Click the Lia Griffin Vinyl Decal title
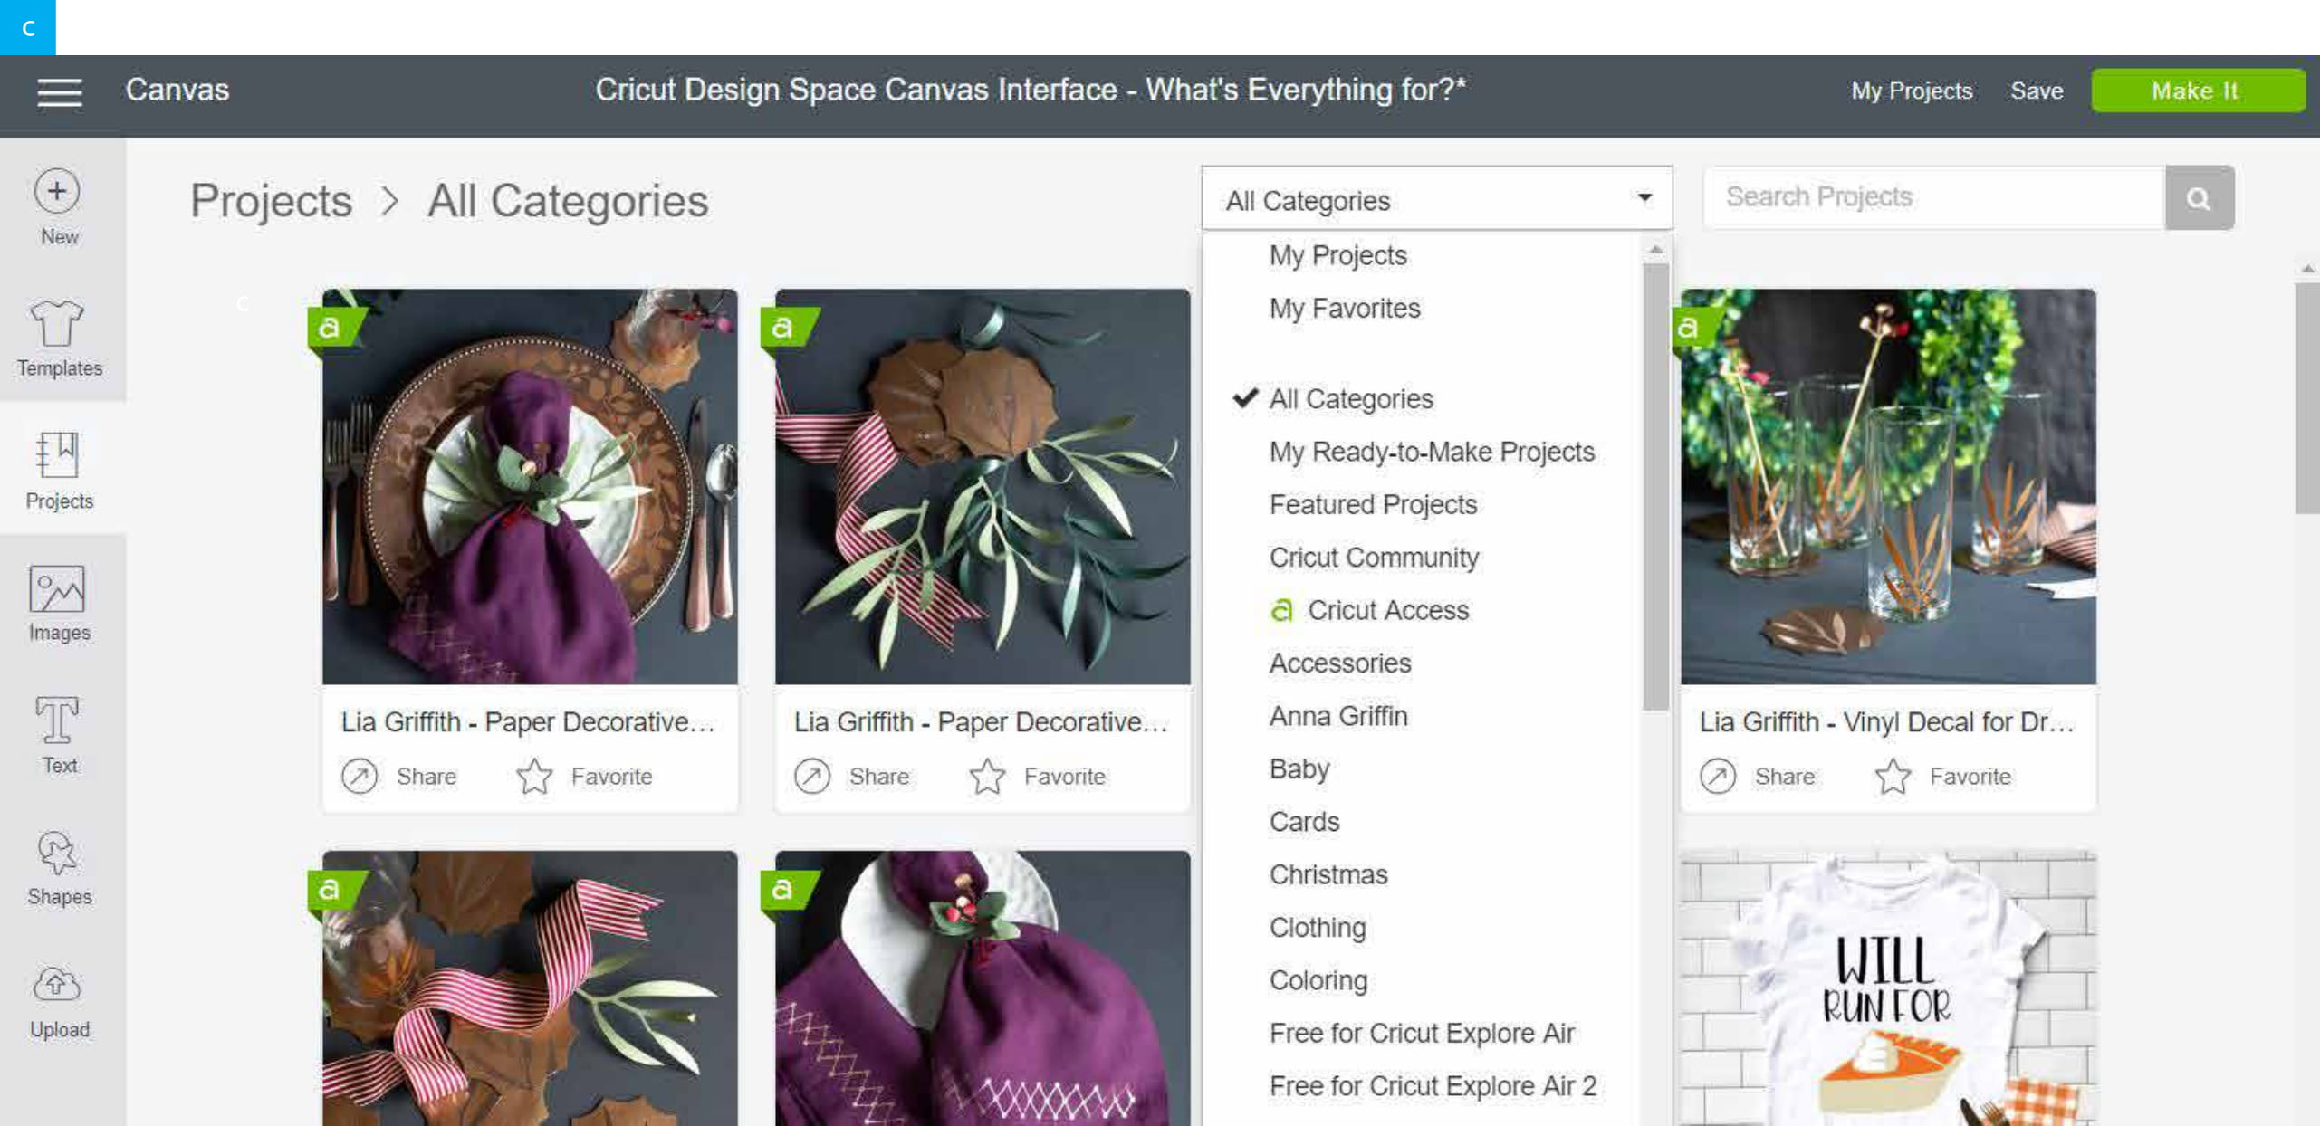This screenshot has width=2320, height=1126. pos(1886,722)
